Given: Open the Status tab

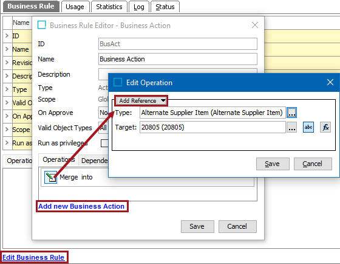Looking at the screenshot, I should (x=165, y=7).
